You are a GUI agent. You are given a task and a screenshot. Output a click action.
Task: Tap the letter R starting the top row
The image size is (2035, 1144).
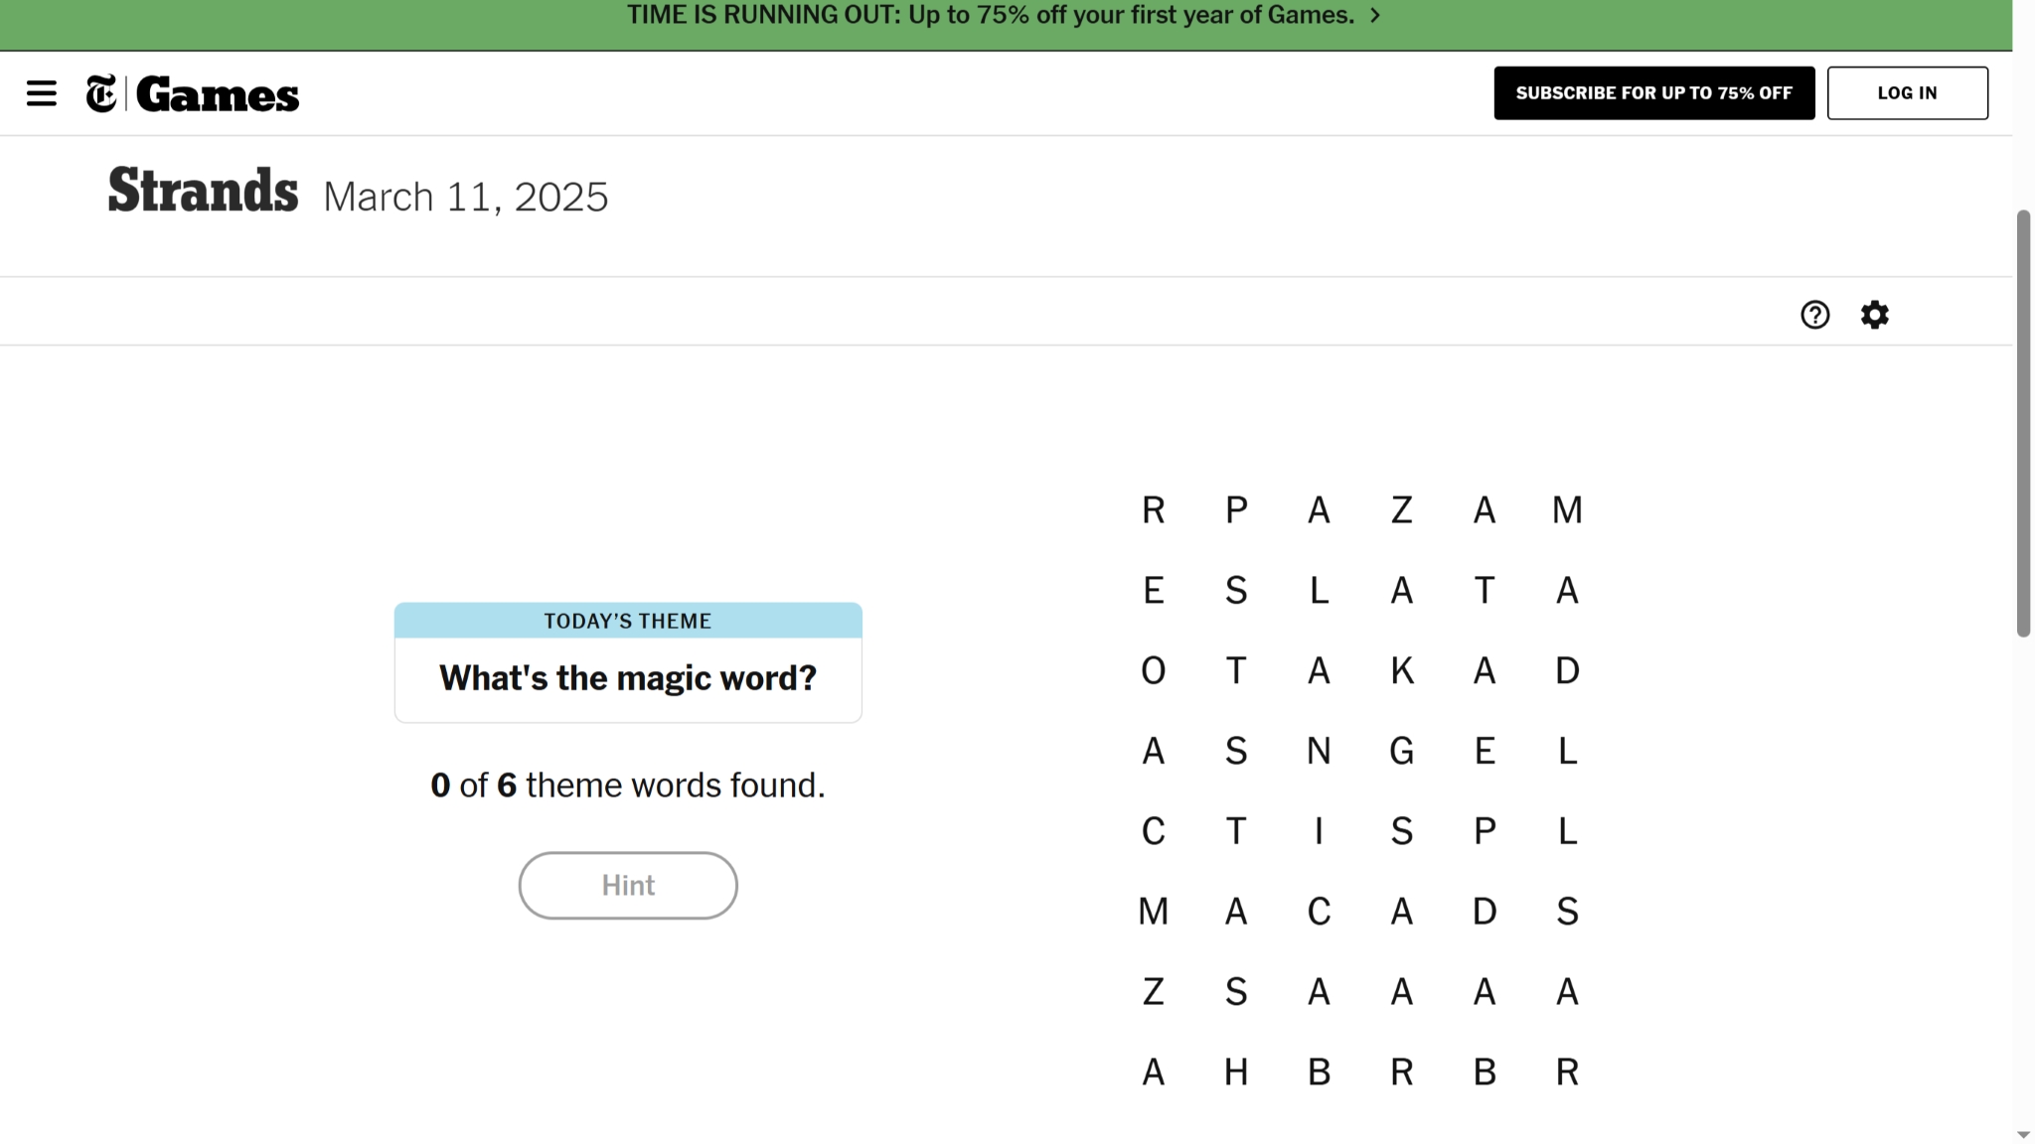pos(1153,510)
